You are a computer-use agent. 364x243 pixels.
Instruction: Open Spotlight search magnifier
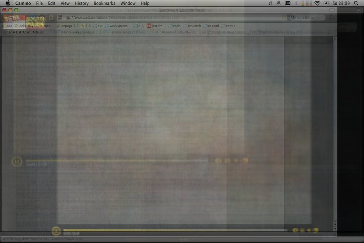coord(356,3)
